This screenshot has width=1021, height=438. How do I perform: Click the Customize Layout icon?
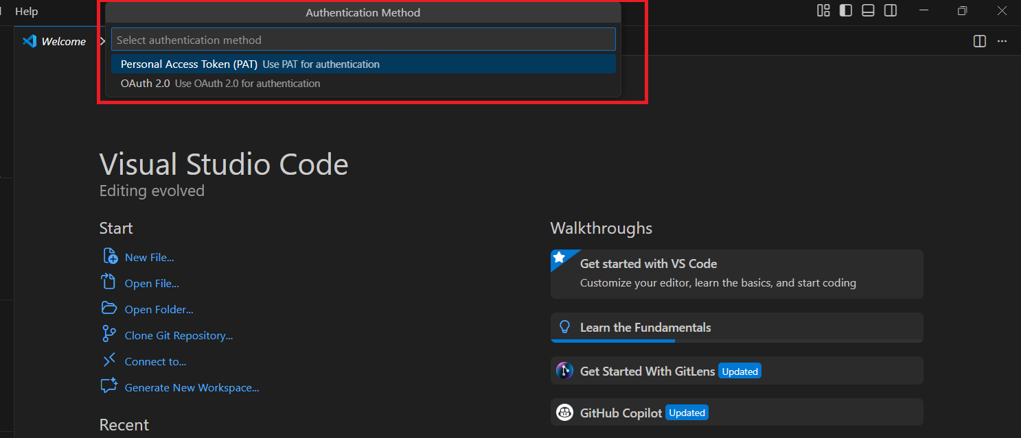point(823,10)
